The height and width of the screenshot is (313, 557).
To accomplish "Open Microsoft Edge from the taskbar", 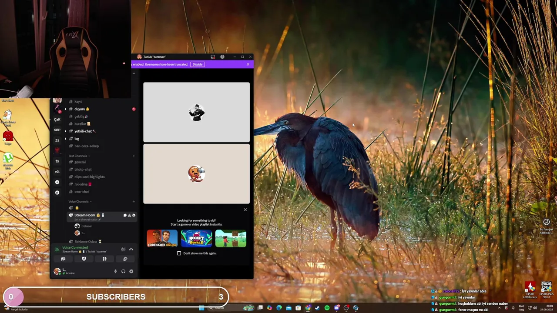I will coord(279,308).
